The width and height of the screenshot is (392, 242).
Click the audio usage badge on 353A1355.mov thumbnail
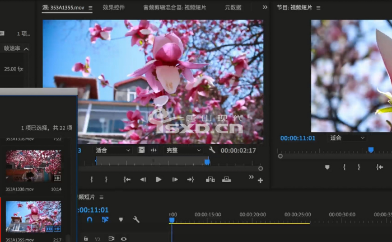tap(57, 229)
